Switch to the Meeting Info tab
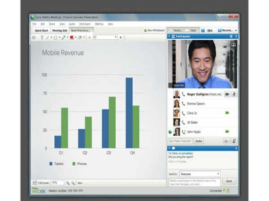 point(60,30)
